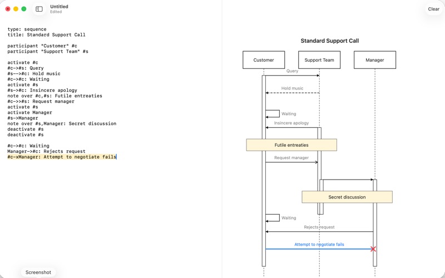
Task: Click the line 'participant "Customer" #c'
Action: pos(42,46)
